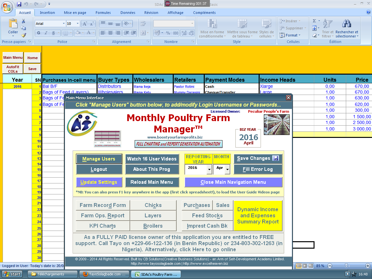This screenshot has height=279, width=372.
Task: Click the Manage Users button
Action: click(x=99, y=159)
